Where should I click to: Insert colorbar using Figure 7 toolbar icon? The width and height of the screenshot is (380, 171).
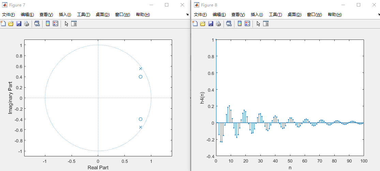[48, 24]
